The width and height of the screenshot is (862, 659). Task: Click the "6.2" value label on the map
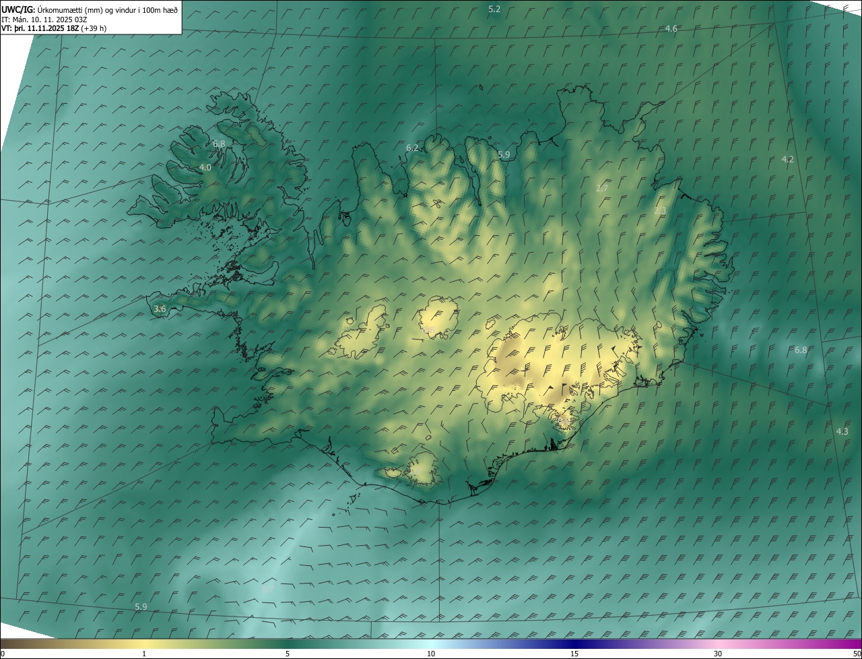412,148
